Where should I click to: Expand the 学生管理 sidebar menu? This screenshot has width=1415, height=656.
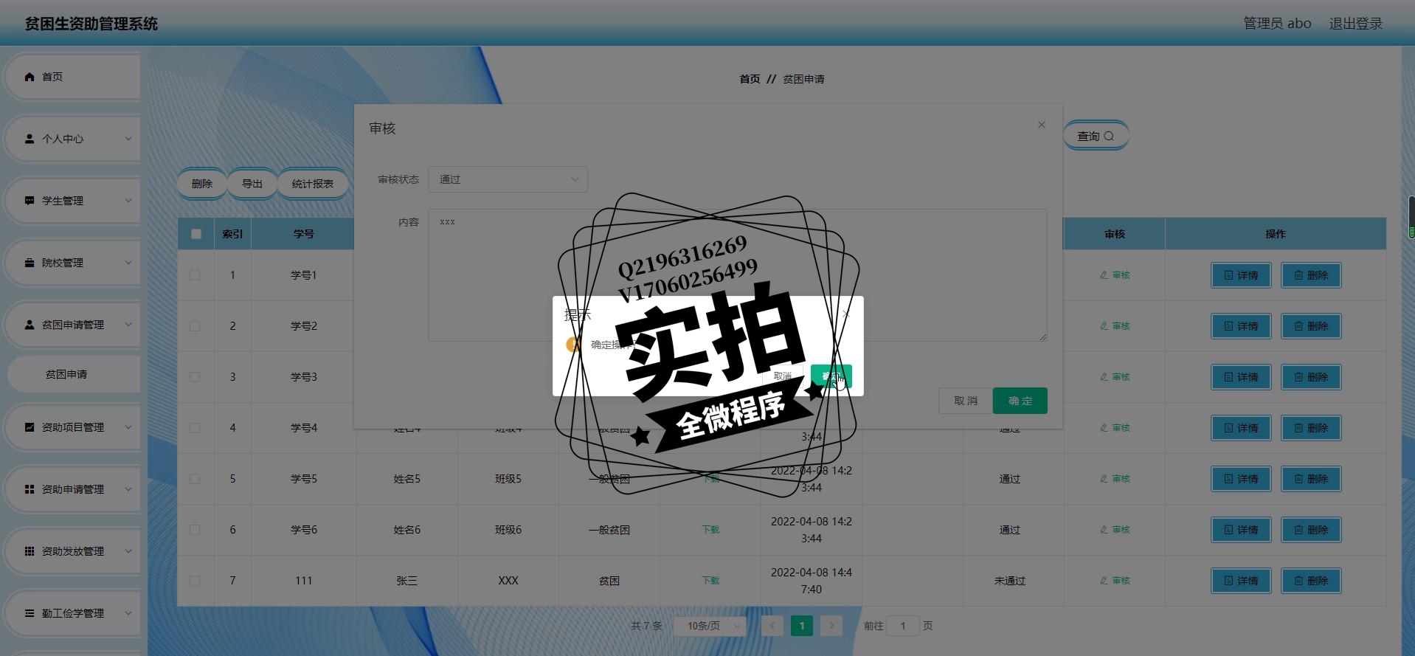pos(73,201)
